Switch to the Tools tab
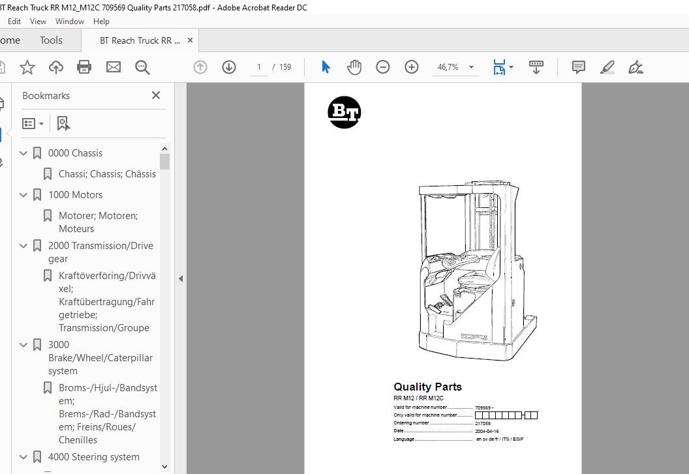Screen dimensions: 689x474 51,40
